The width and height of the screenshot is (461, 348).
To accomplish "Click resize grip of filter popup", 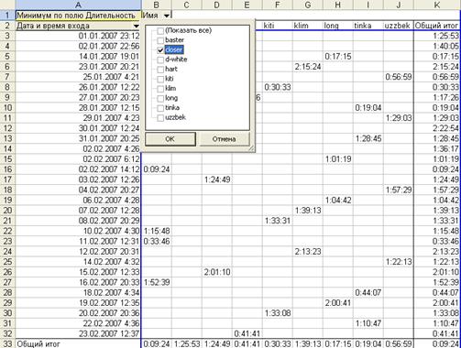I will 251,148.
